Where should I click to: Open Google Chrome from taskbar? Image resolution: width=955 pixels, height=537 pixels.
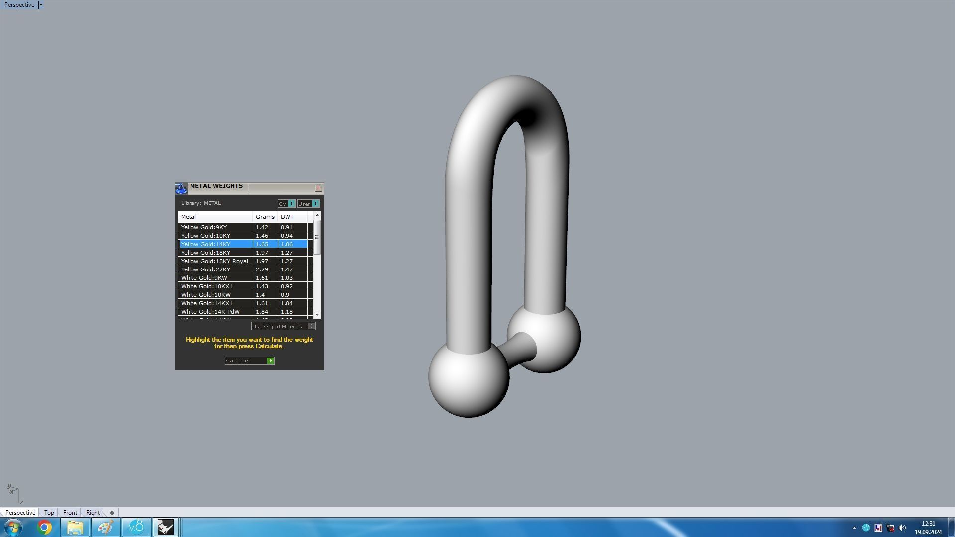[x=44, y=527]
